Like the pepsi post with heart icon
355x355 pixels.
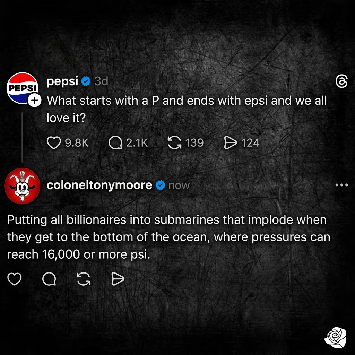tap(54, 142)
